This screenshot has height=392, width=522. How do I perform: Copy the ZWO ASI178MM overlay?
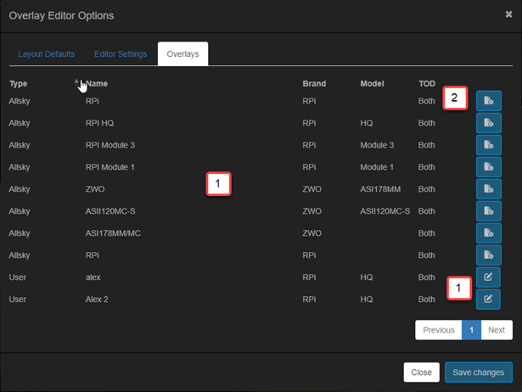(488, 189)
